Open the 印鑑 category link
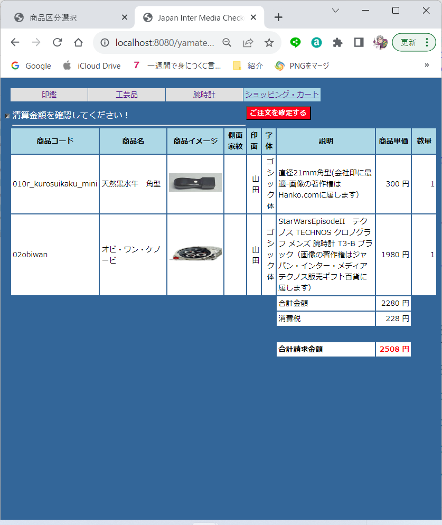The image size is (442, 525). tap(49, 95)
